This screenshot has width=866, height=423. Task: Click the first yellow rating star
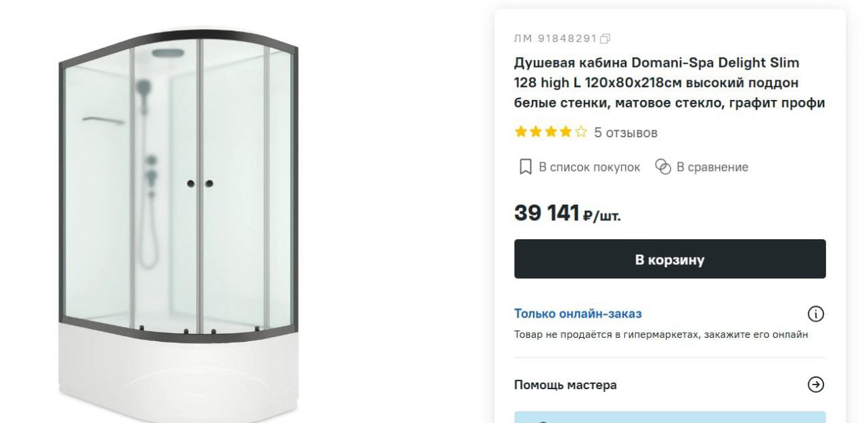tap(521, 132)
